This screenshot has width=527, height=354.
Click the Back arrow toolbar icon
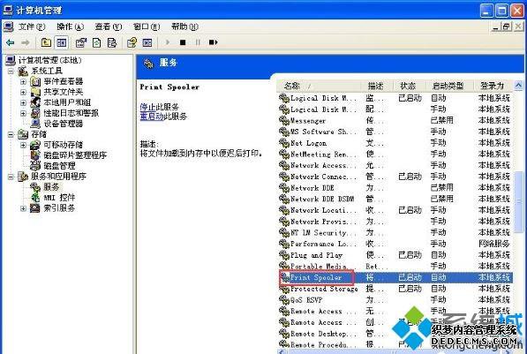click(x=11, y=42)
